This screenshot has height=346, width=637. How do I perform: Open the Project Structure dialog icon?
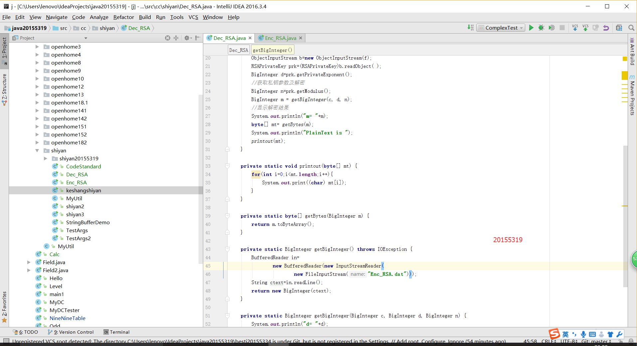(x=619, y=28)
